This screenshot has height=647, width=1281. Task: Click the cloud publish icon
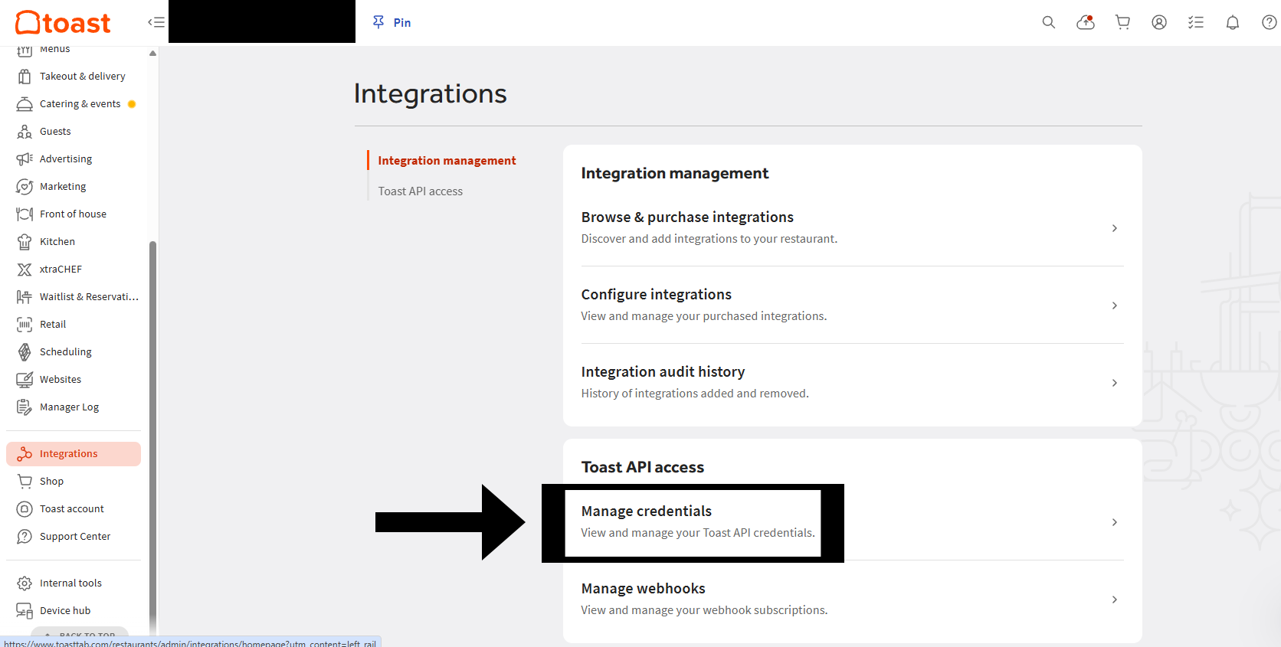click(1086, 22)
